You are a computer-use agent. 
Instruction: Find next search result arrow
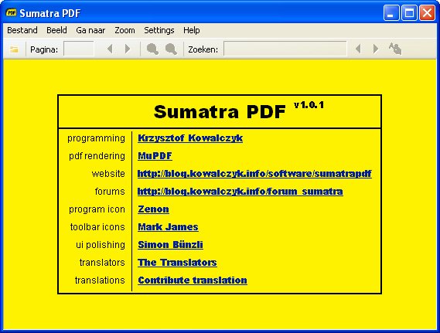pos(376,49)
